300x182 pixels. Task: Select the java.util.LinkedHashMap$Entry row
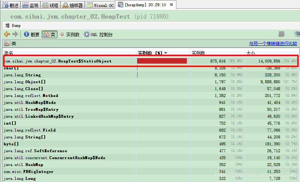(x=151, y=116)
